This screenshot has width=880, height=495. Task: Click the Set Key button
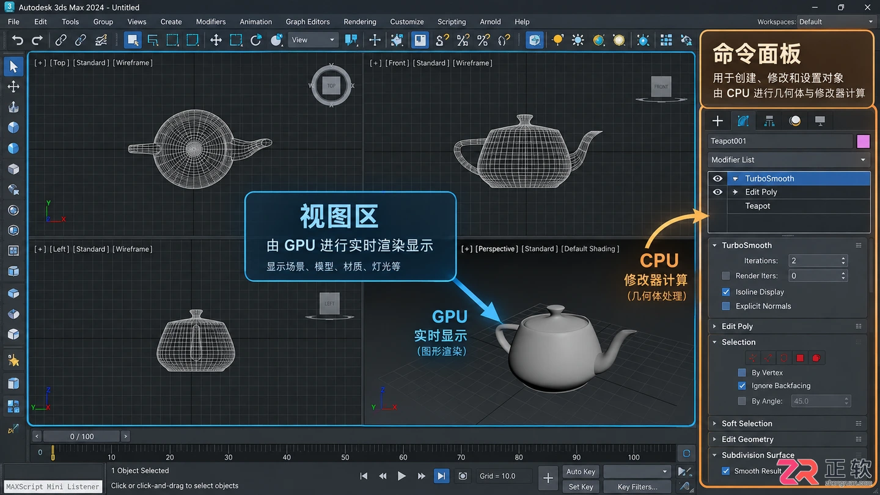point(581,487)
